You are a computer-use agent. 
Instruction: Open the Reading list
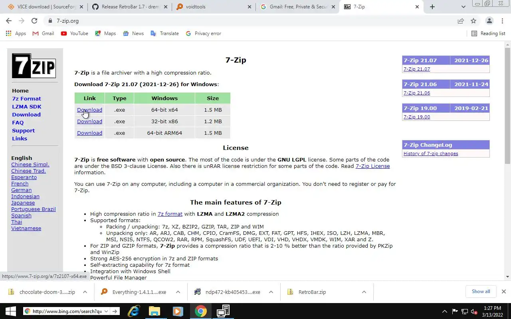[x=488, y=33]
